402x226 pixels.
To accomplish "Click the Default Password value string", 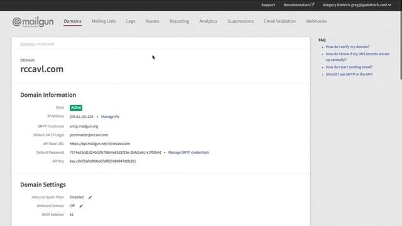I will [116, 153].
